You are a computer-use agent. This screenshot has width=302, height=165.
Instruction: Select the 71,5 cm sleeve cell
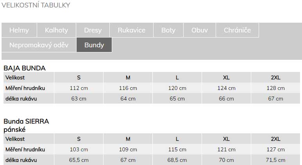point(275,160)
